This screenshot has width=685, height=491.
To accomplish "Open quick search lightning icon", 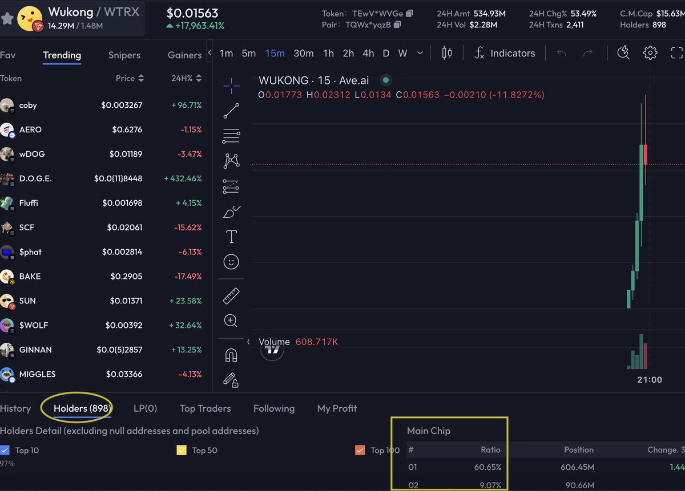I will [x=623, y=53].
